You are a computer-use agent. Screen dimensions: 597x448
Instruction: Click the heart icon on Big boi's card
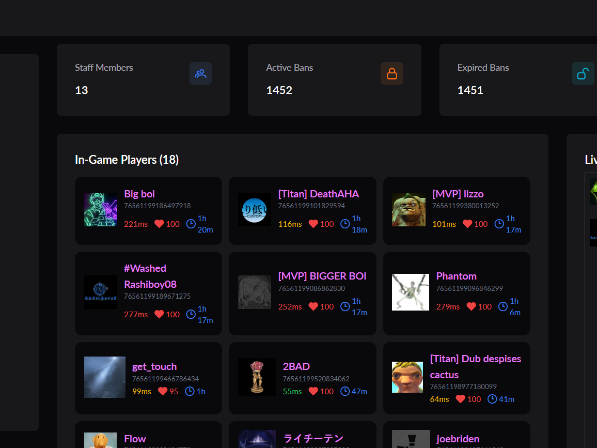coord(159,224)
